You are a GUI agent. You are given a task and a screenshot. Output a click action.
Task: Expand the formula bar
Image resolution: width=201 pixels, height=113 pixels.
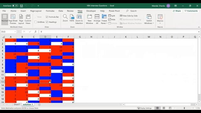click(199, 32)
